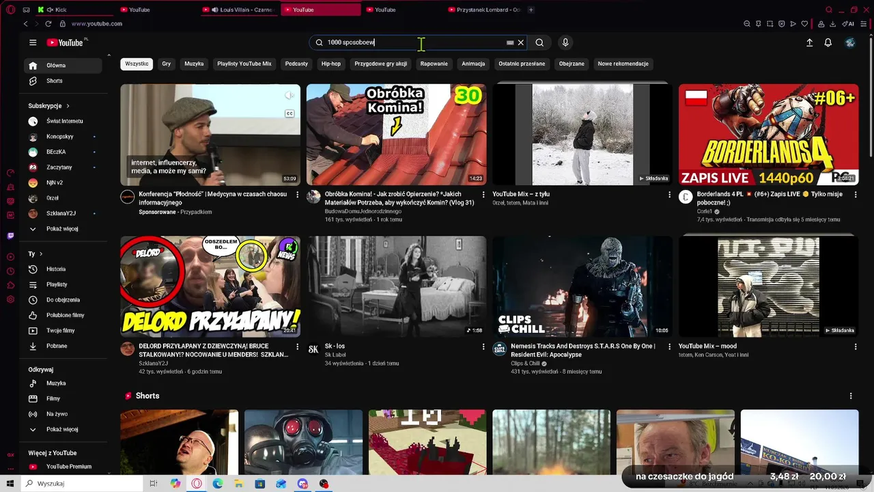Open YouTube notifications bell
Viewport: 874px width, 492px height.
click(x=828, y=42)
